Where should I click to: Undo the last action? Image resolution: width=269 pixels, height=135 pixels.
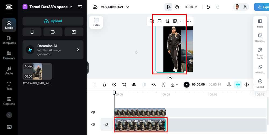(208, 7)
